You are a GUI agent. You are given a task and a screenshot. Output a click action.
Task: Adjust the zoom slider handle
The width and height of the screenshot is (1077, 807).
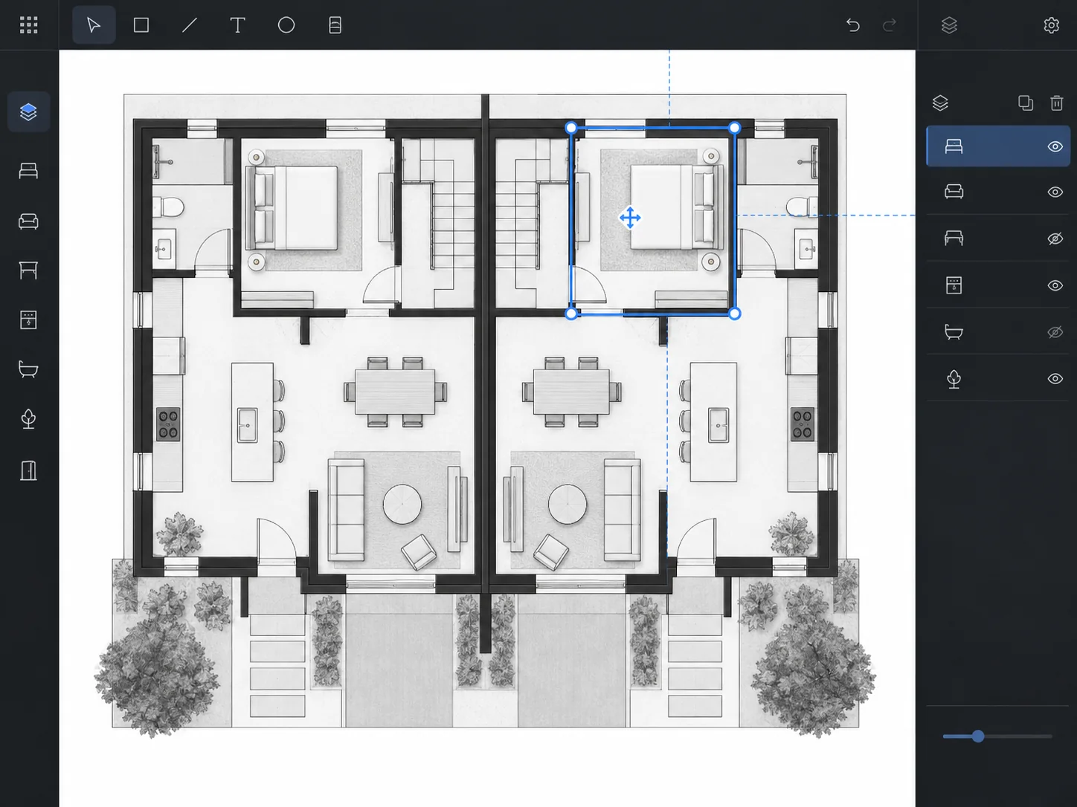978,736
